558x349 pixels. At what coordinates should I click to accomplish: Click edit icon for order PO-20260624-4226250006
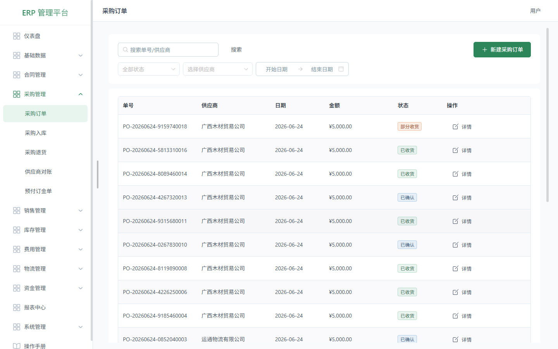point(456,292)
